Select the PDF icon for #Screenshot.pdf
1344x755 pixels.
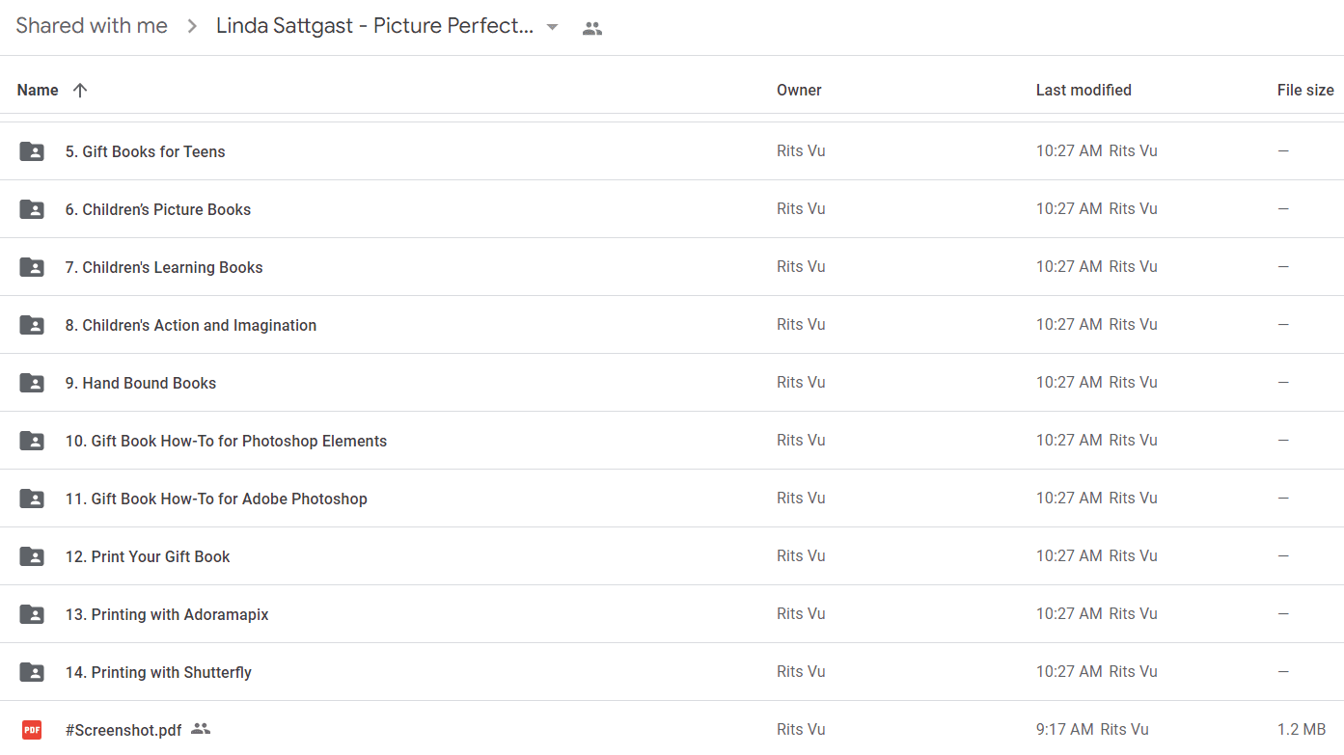pyautogui.click(x=32, y=730)
